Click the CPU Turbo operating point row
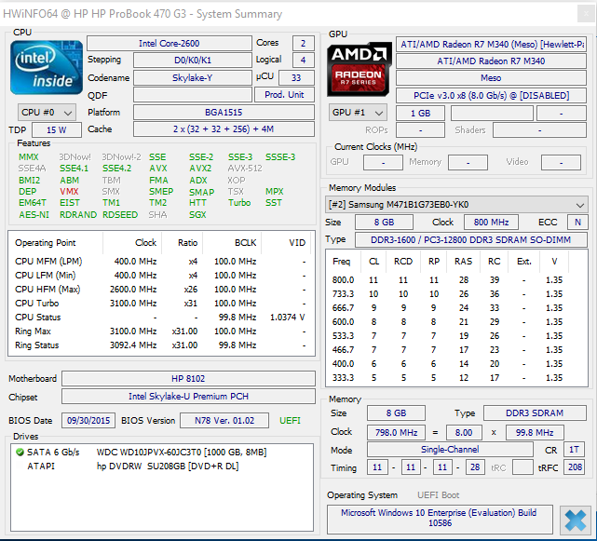This screenshot has height=541, width=597. 160,304
